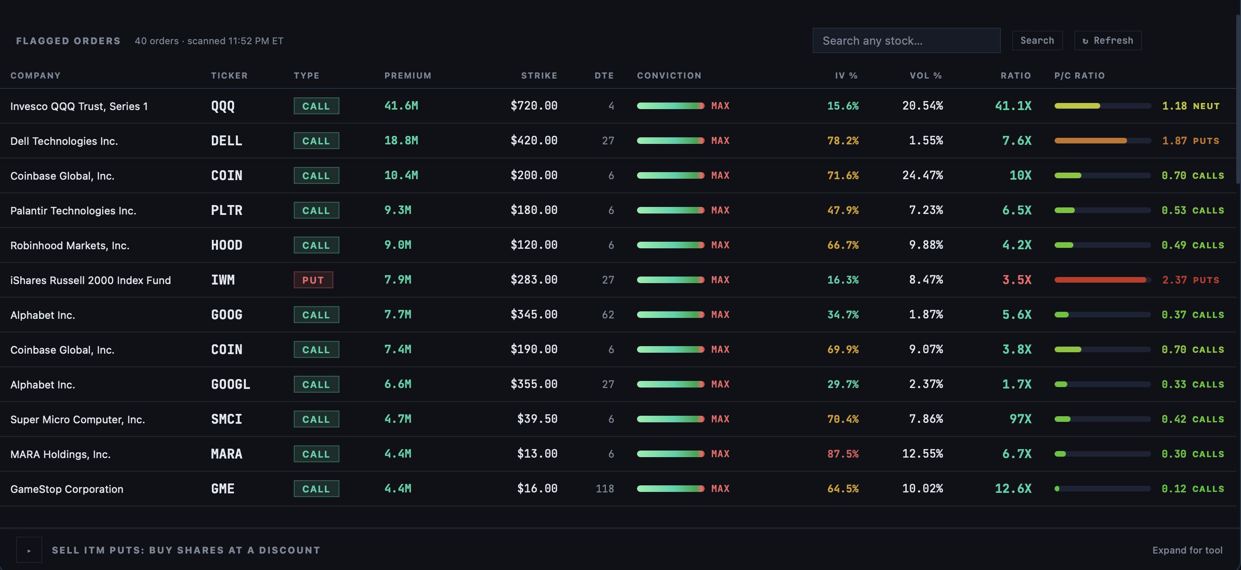Screen dimensions: 1241x570
Task: Click the $345.00 strike value
Action: [x=534, y=314]
